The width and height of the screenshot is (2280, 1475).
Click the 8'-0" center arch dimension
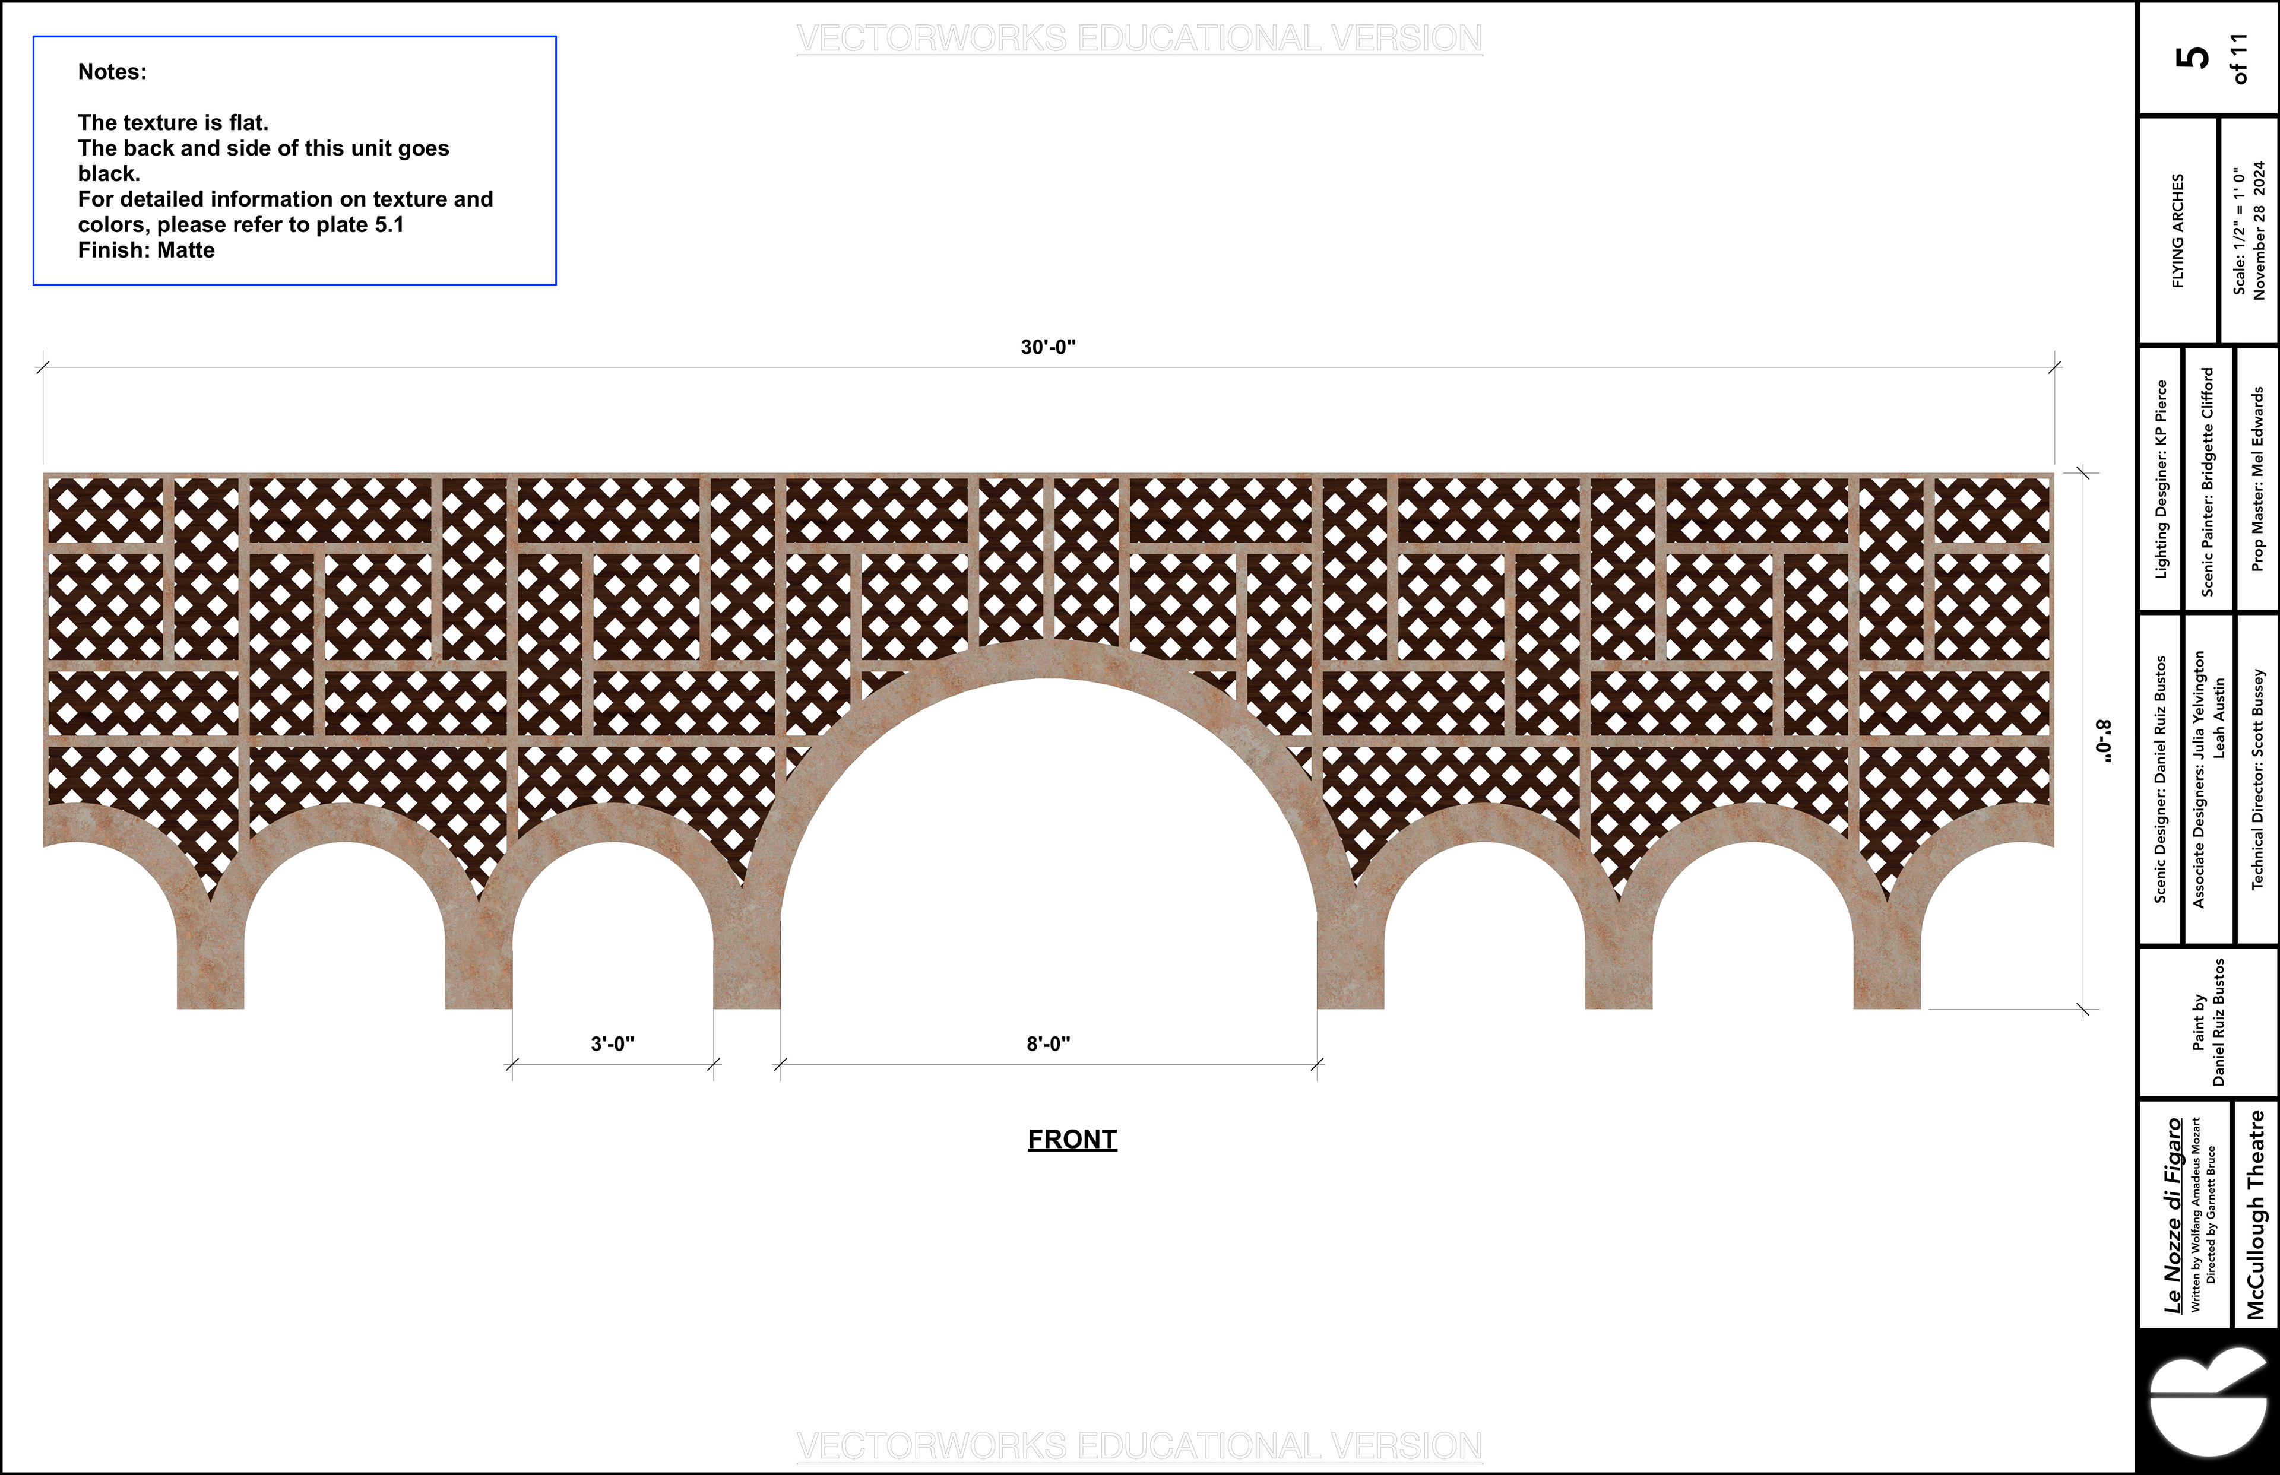click(x=1048, y=1044)
